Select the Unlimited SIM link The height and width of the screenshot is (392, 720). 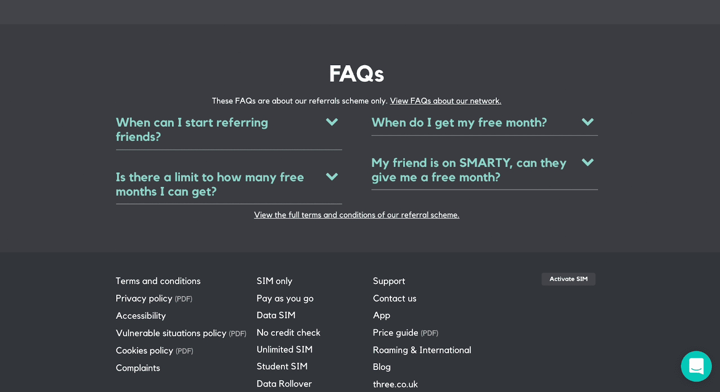(x=284, y=349)
